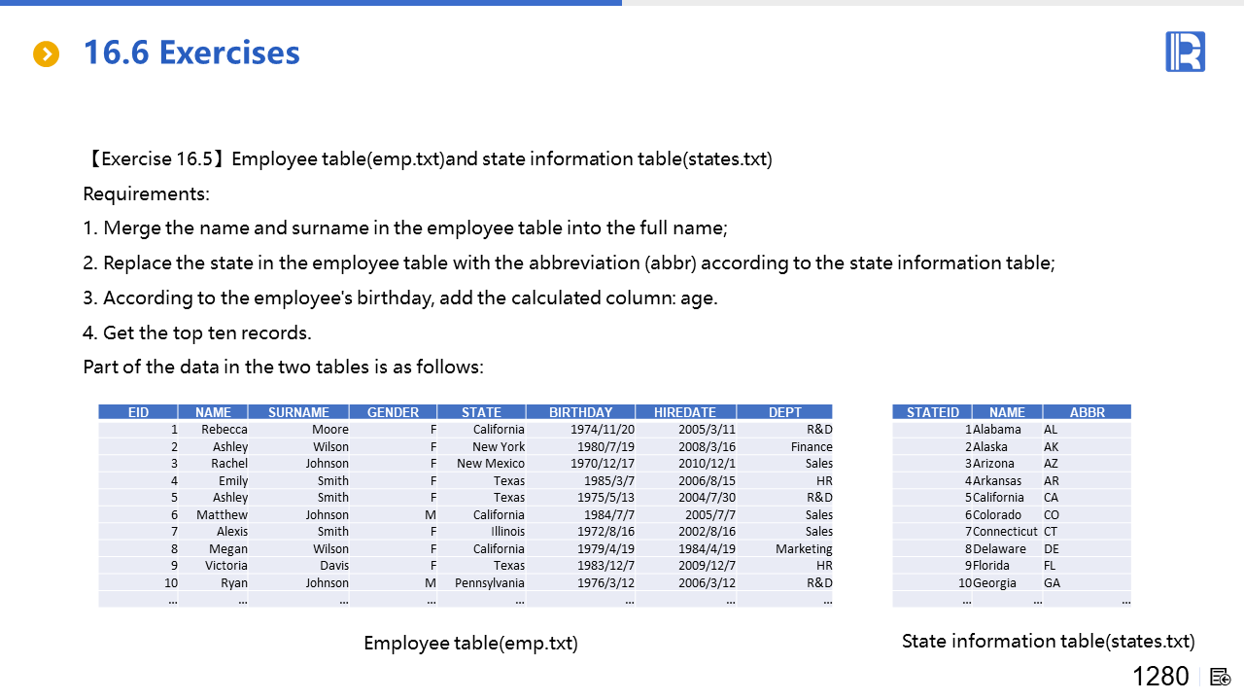The width and height of the screenshot is (1244, 700).
Task: Click the "Employee table(emp.txt)" caption
Action: point(470,644)
